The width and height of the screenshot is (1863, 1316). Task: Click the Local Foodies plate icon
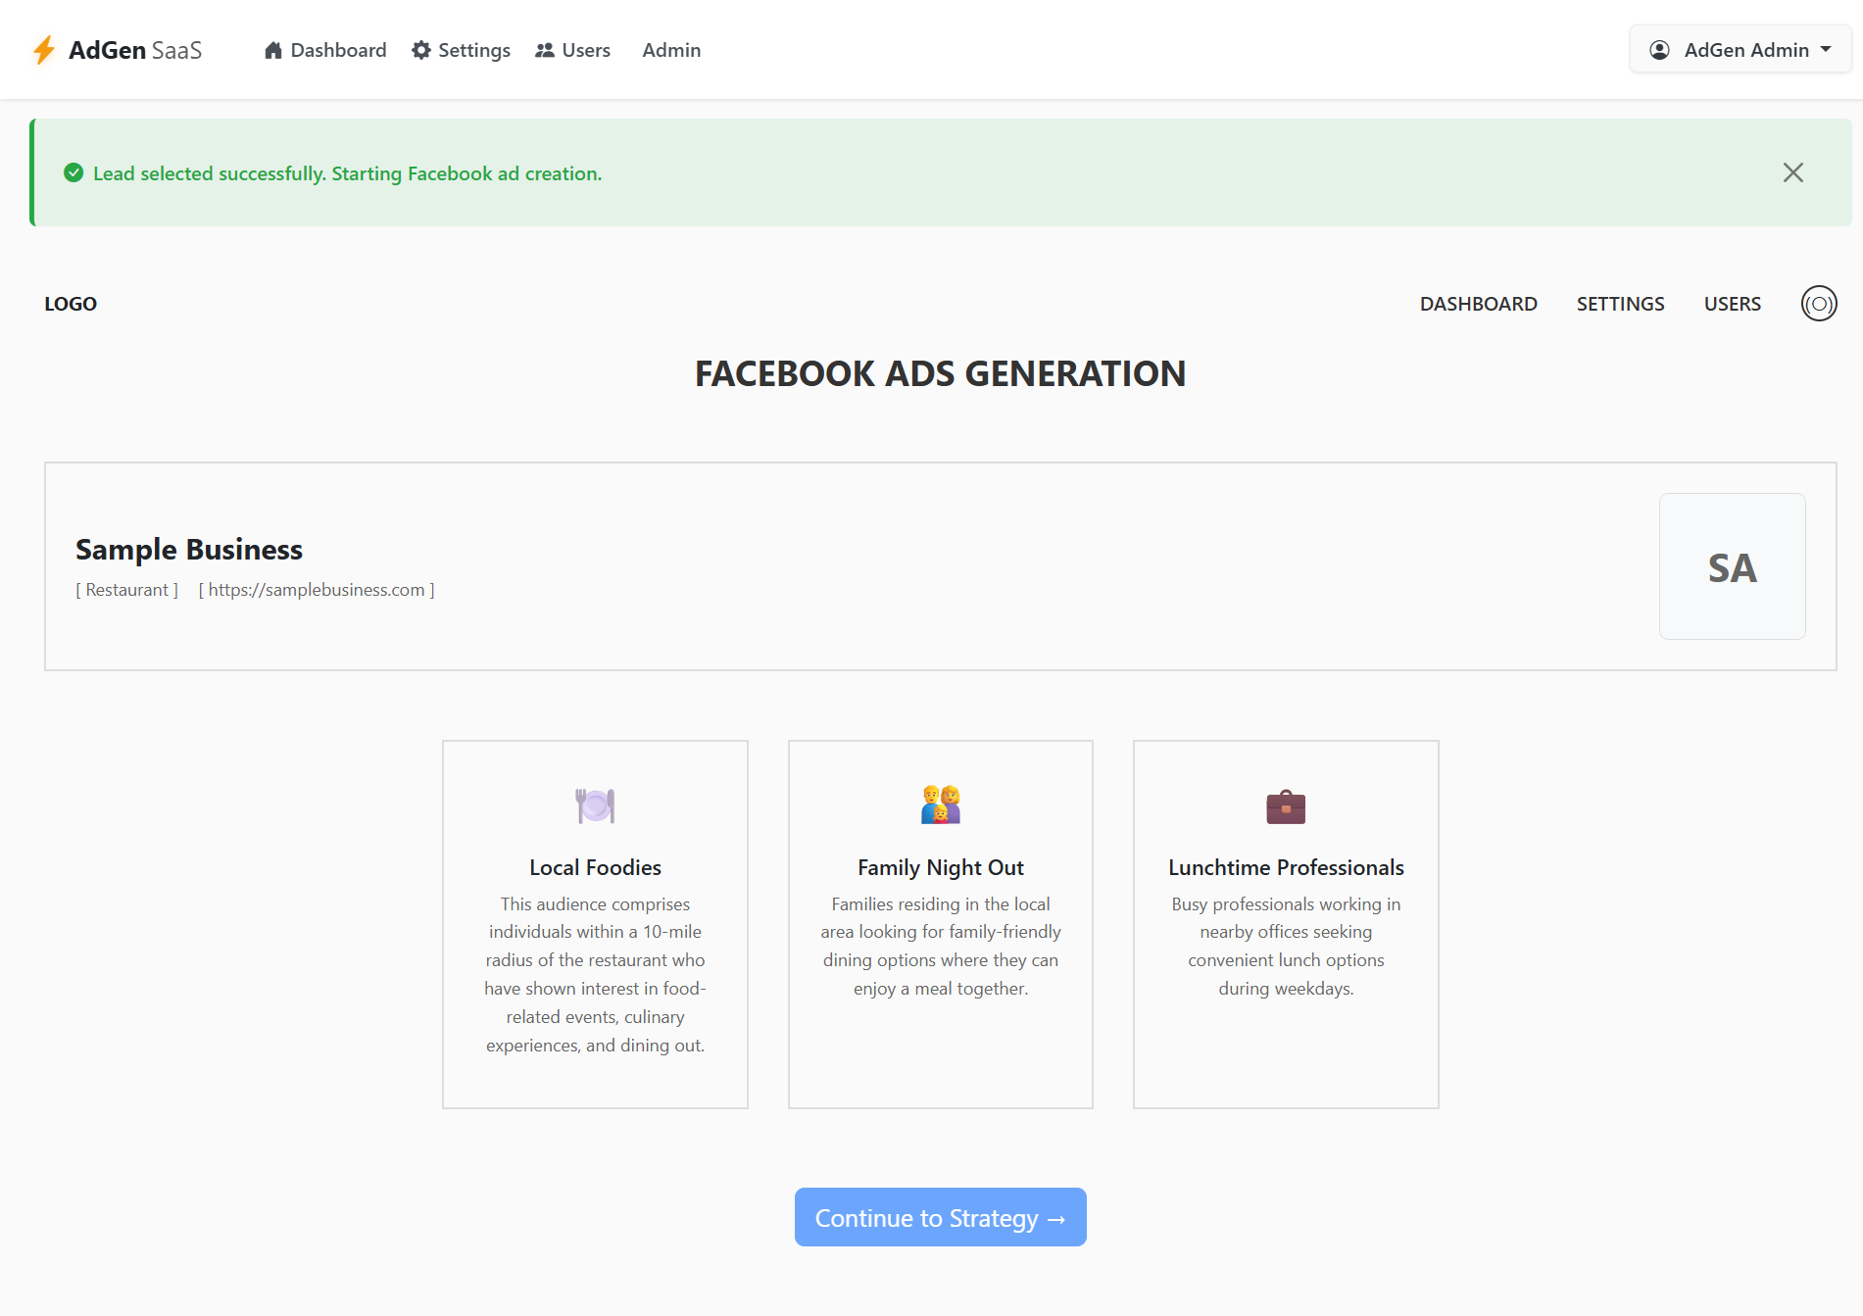pyautogui.click(x=595, y=805)
